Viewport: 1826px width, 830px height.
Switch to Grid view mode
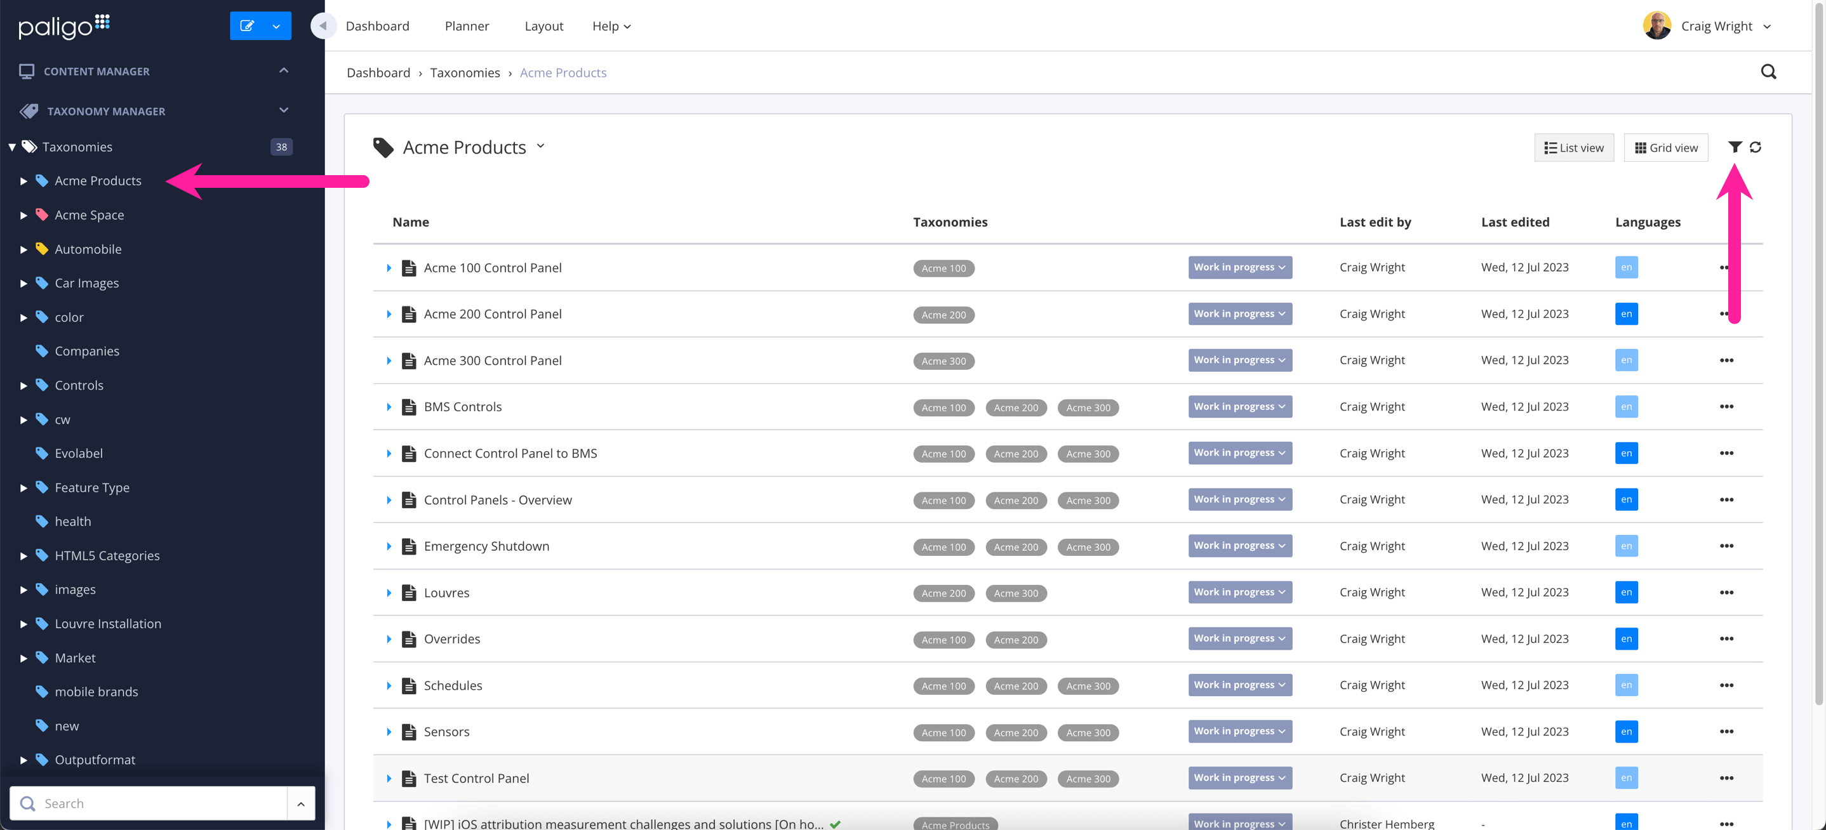tap(1665, 147)
